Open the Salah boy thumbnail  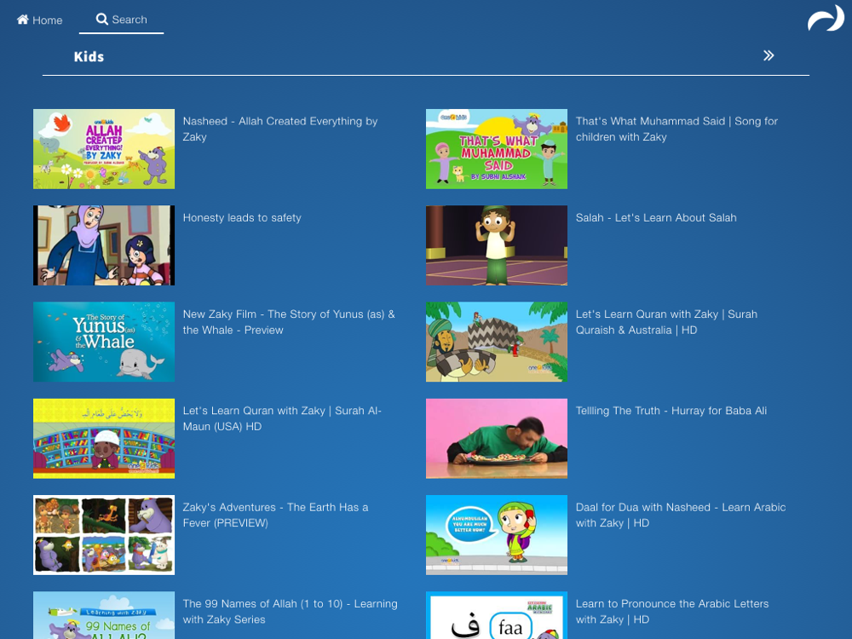pyautogui.click(x=497, y=245)
